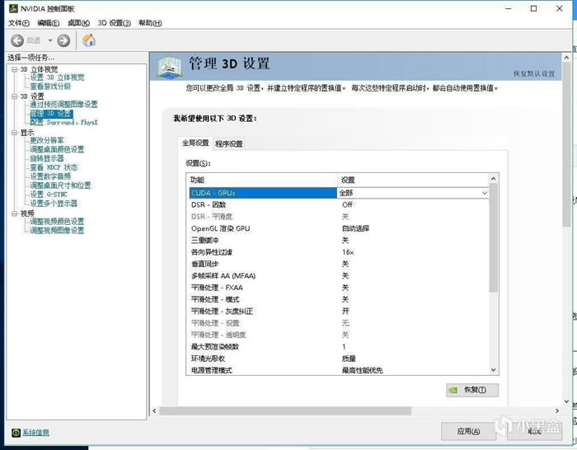Viewport: 577px width, 450px height.
Task: Select 设置 G-SYNC in the tree
Action: (49, 195)
